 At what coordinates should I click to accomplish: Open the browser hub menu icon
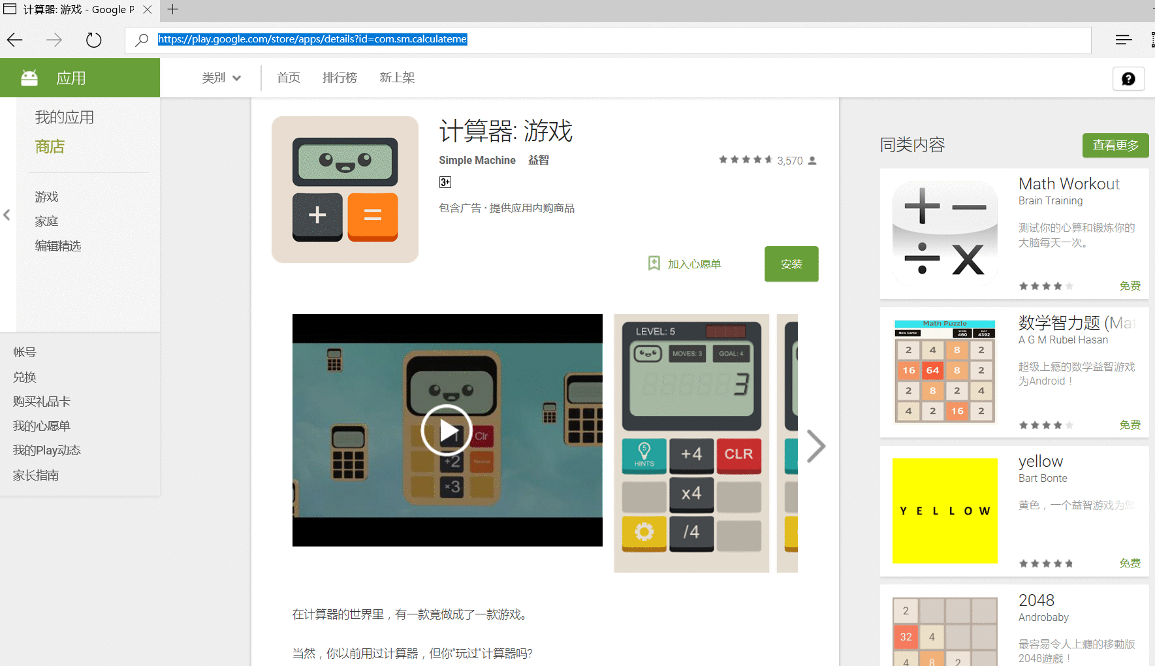(x=1123, y=40)
